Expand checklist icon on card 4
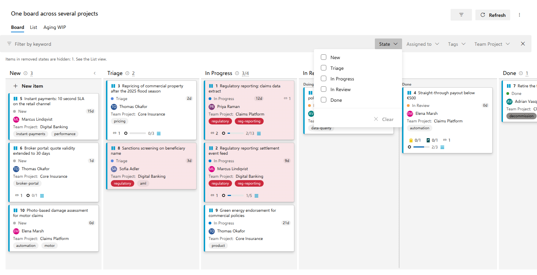537x275 pixels. (442, 147)
